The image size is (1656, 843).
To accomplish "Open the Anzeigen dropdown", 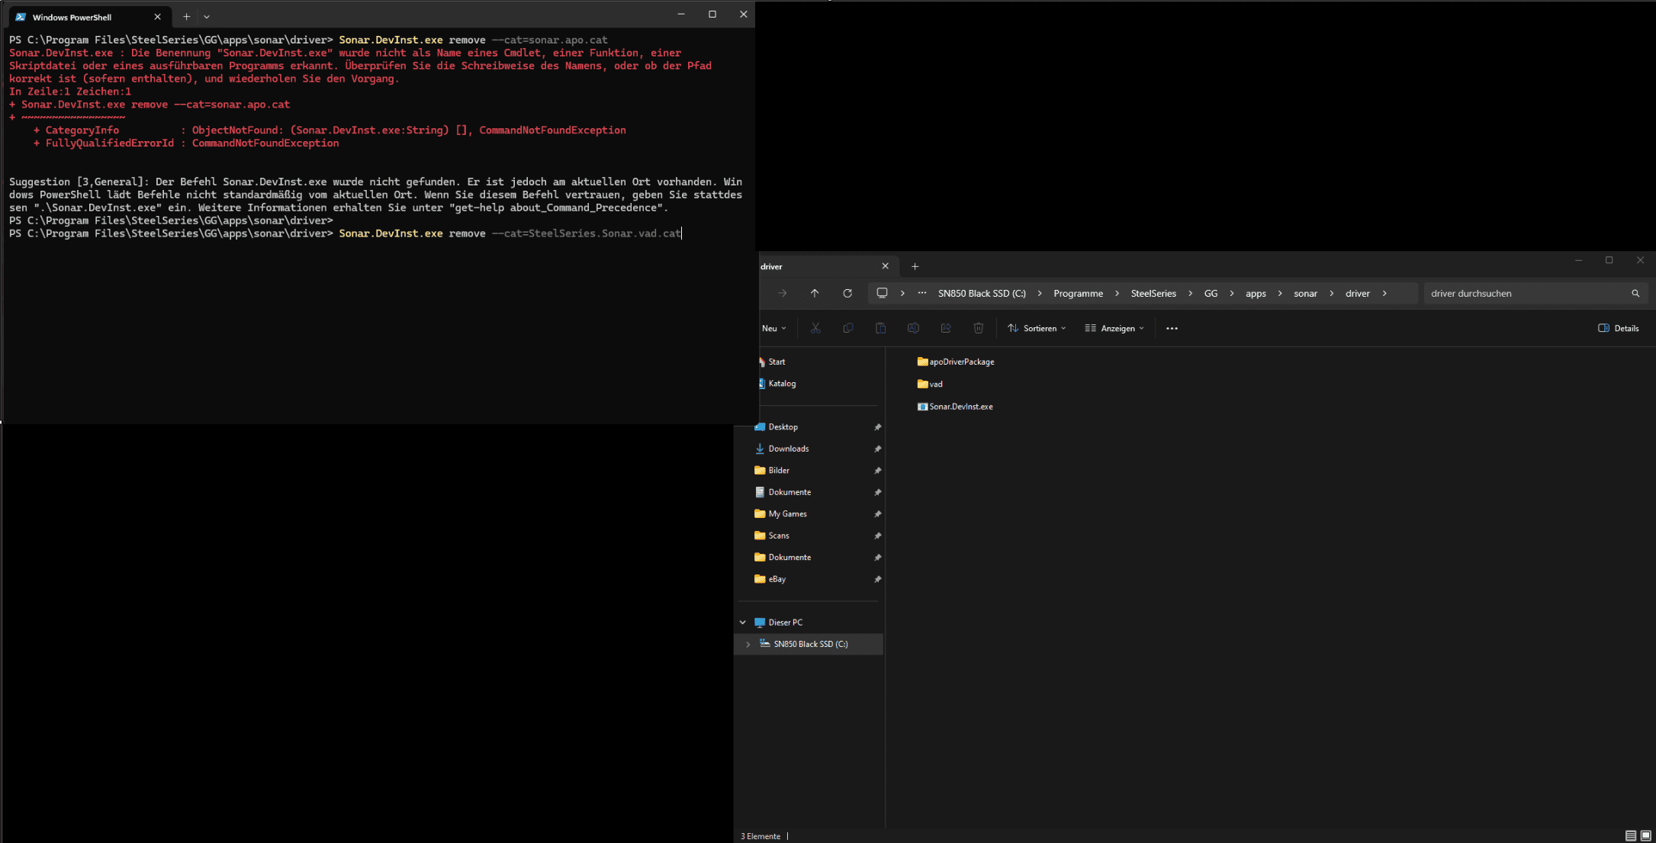I will pyautogui.click(x=1114, y=328).
